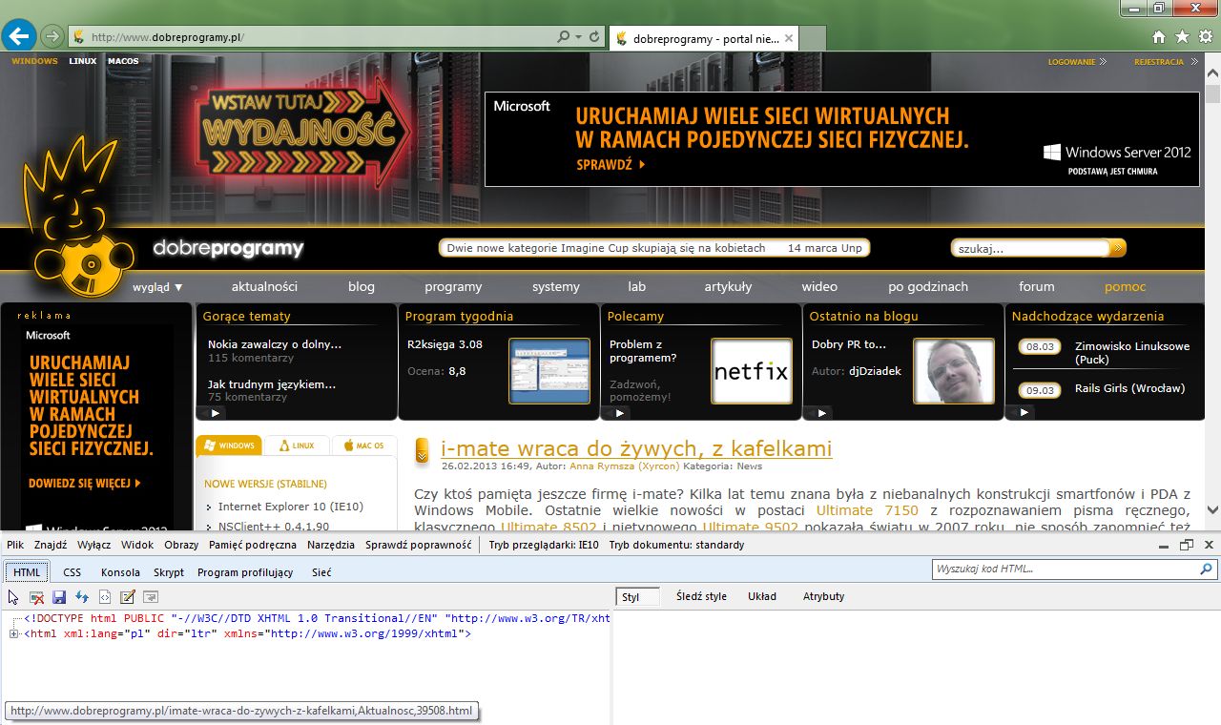Open the Pamięć podręczna menu
The height and width of the screenshot is (725, 1221).
pyautogui.click(x=253, y=545)
